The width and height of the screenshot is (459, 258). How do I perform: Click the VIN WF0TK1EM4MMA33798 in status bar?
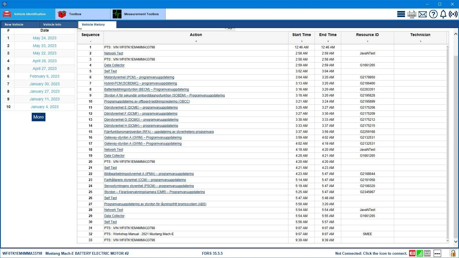22,253
